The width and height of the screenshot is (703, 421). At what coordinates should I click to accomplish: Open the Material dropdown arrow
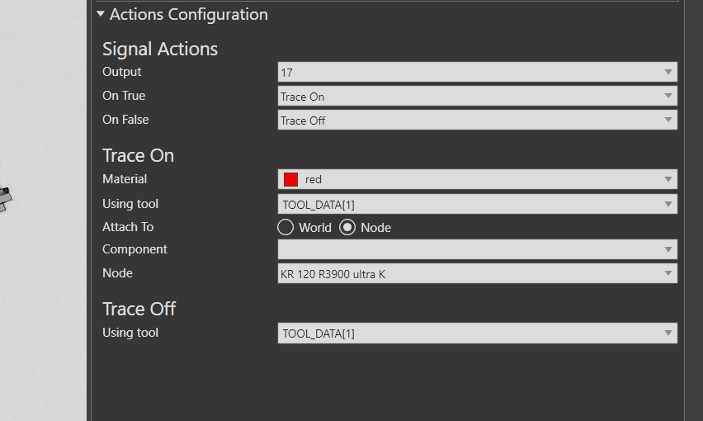668,179
